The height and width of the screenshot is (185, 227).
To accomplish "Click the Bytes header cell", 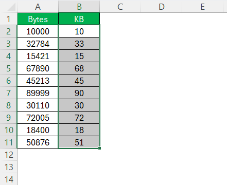I will point(38,19).
